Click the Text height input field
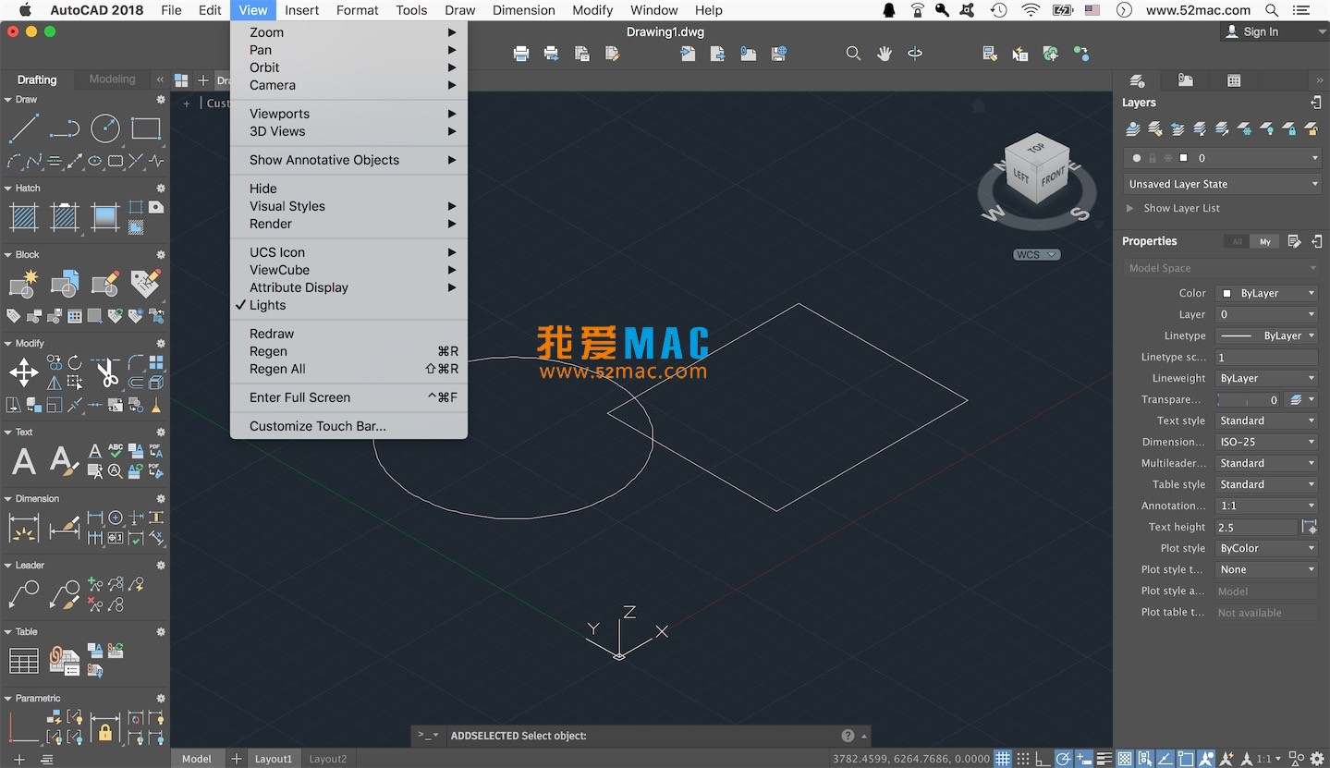The image size is (1330, 768). [x=1255, y=527]
